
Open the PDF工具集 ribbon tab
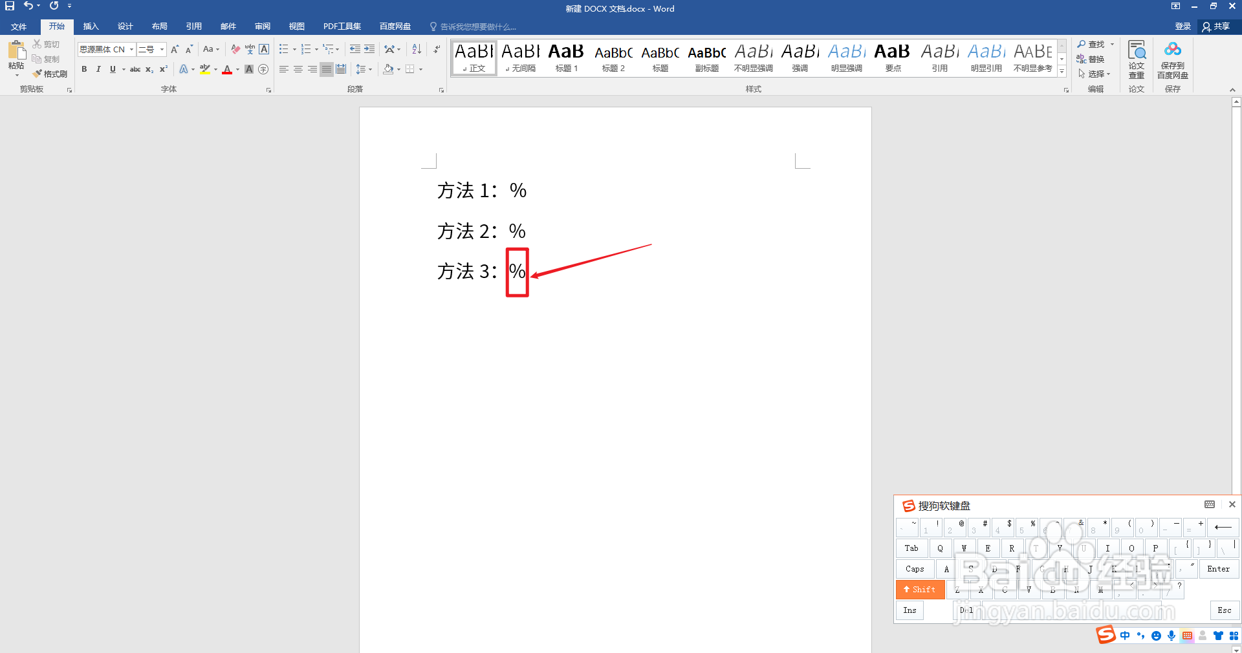click(x=342, y=27)
